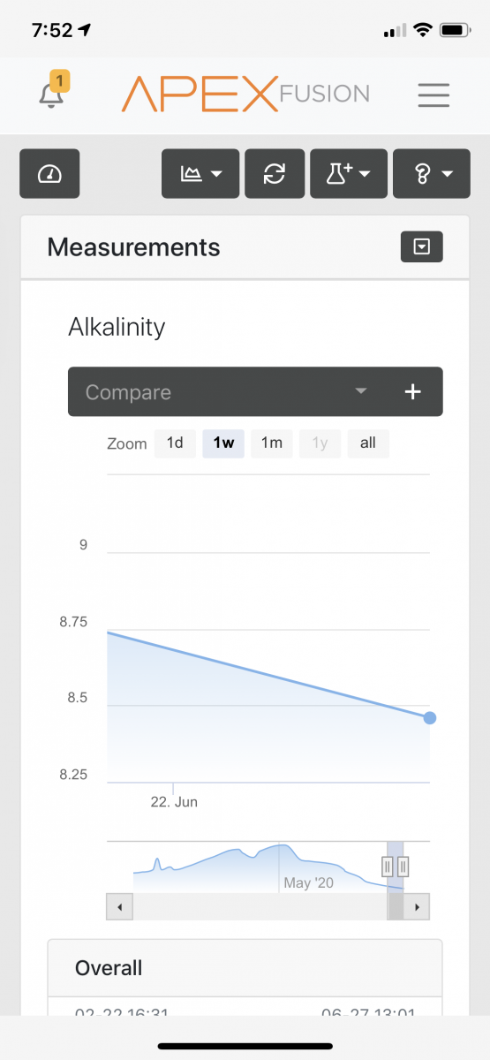Viewport: 490px width, 1060px height.
Task: Open the help question mark menu
Action: [431, 173]
